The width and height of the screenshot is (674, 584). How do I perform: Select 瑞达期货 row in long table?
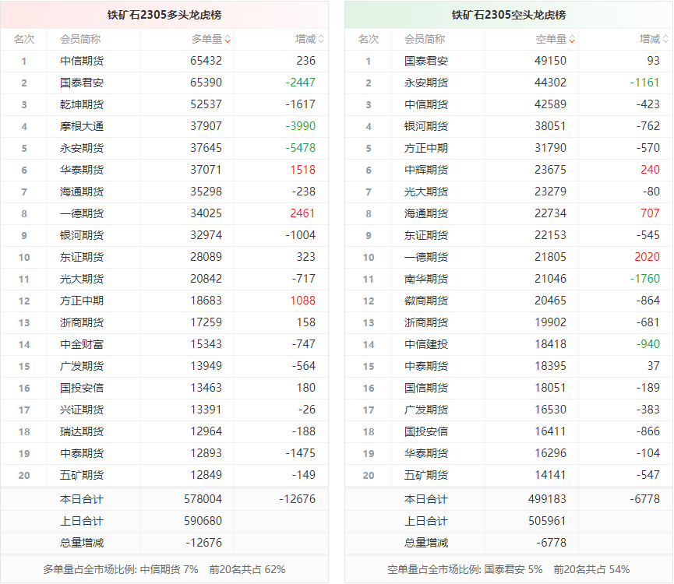(x=81, y=431)
